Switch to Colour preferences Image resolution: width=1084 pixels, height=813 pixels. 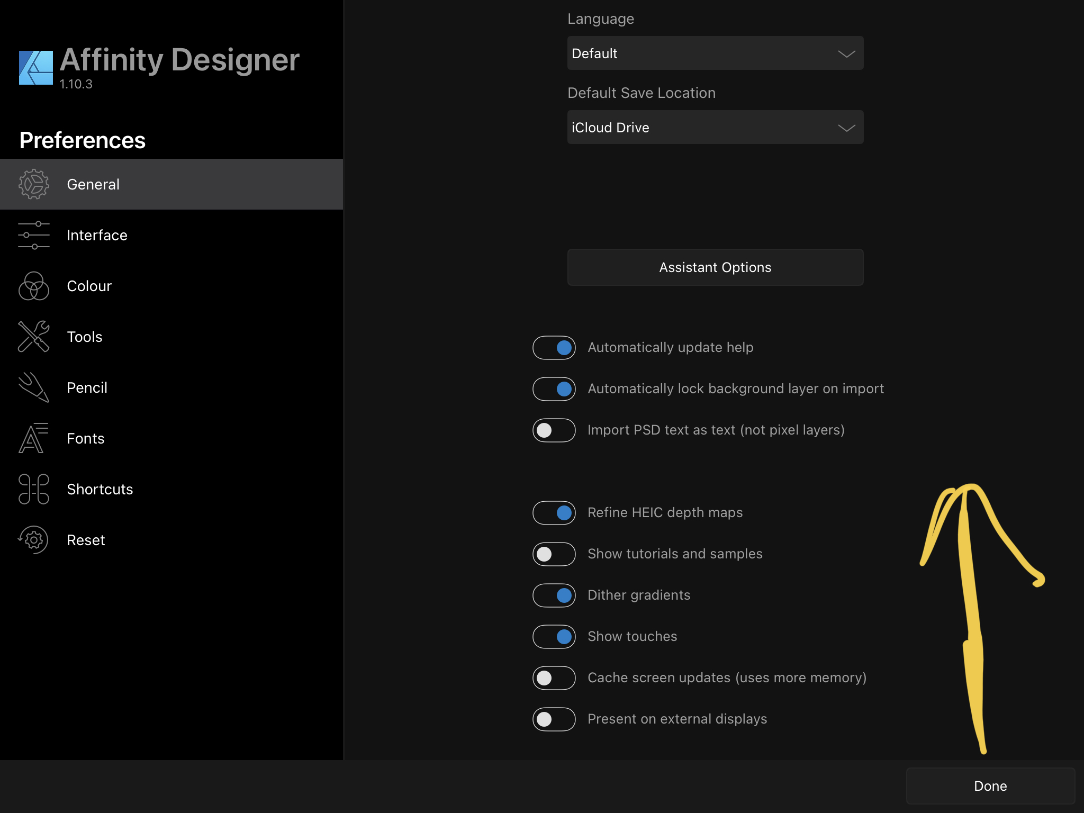(171, 286)
